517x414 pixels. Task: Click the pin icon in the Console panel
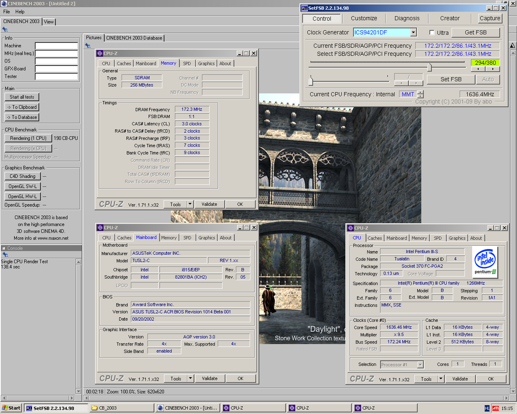pyautogui.click(x=5, y=255)
